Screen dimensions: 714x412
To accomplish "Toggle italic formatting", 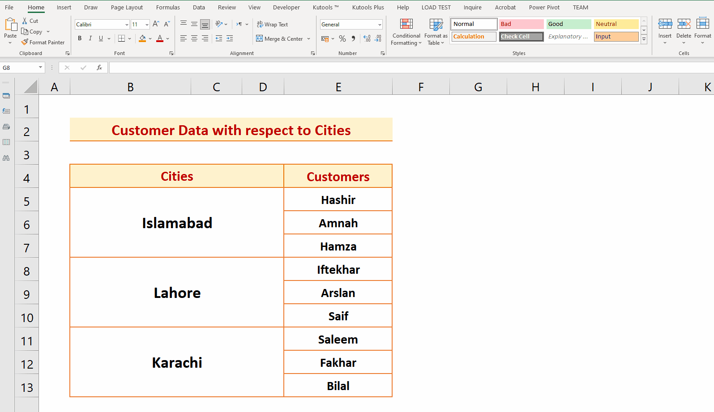I will click(90, 38).
